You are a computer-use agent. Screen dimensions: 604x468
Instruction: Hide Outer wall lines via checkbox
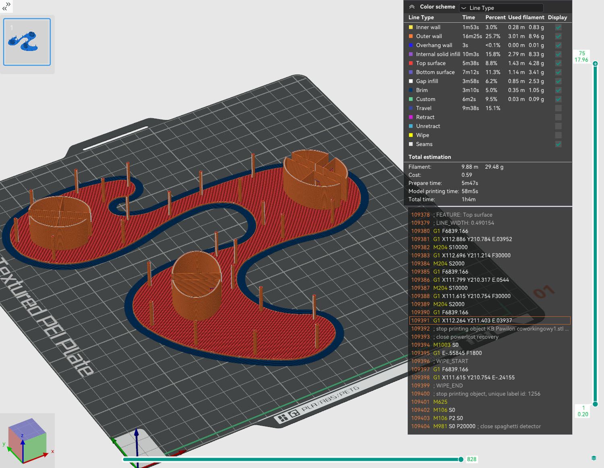point(558,36)
